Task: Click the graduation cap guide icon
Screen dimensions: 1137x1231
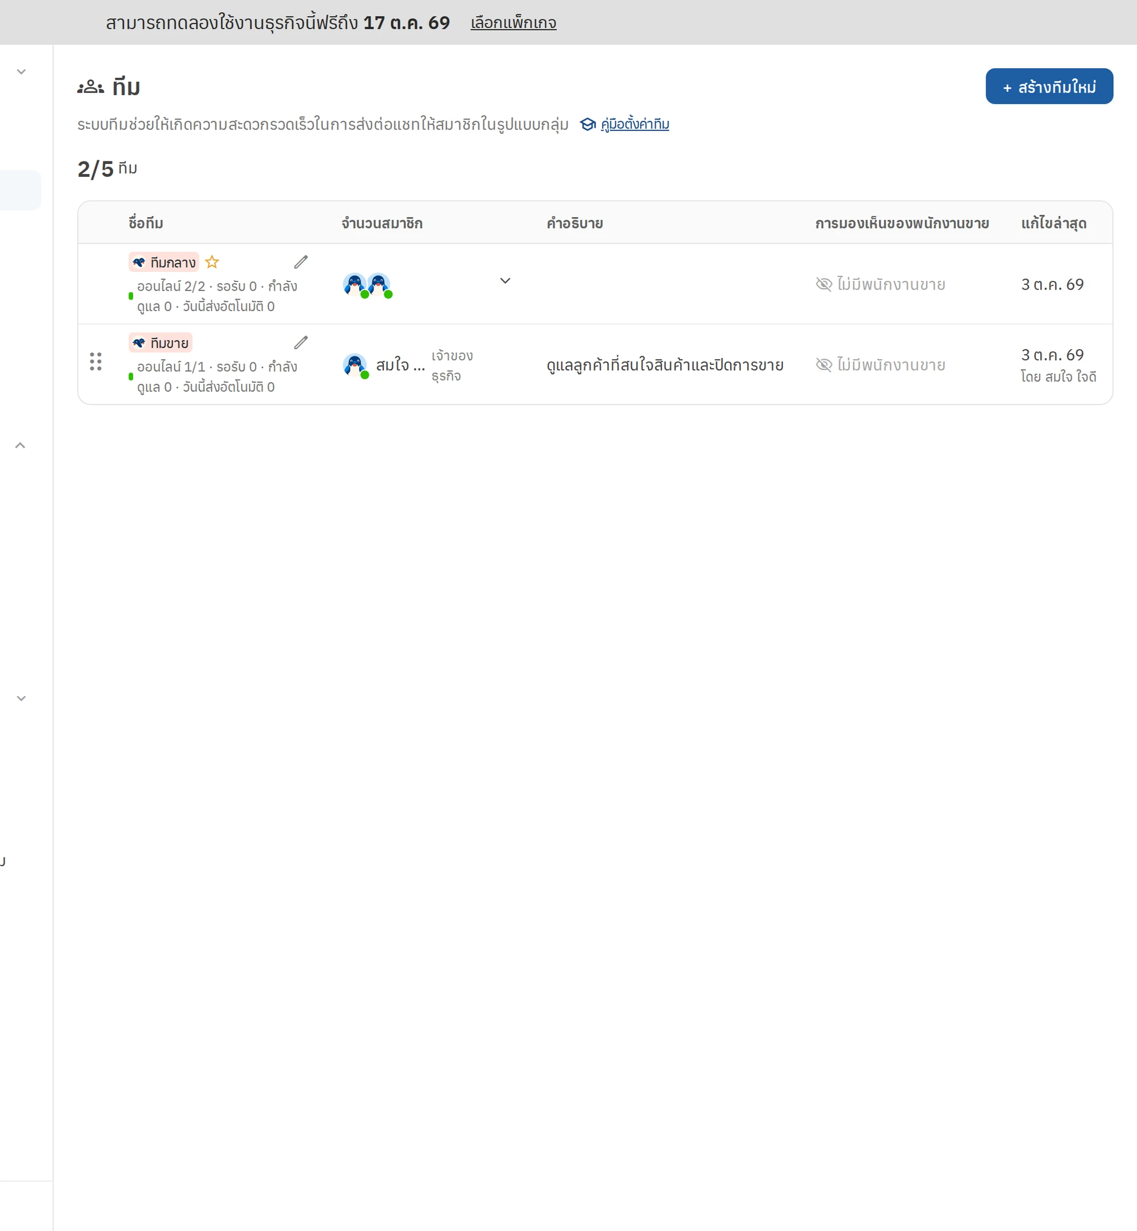Action: [588, 125]
